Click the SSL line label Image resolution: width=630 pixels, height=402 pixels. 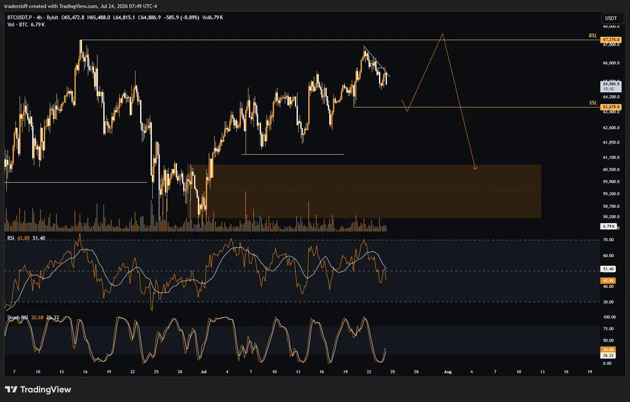click(593, 102)
